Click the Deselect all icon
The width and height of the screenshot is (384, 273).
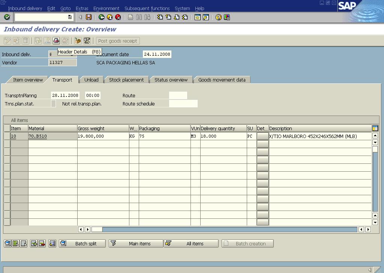pyautogui.click(x=24, y=243)
